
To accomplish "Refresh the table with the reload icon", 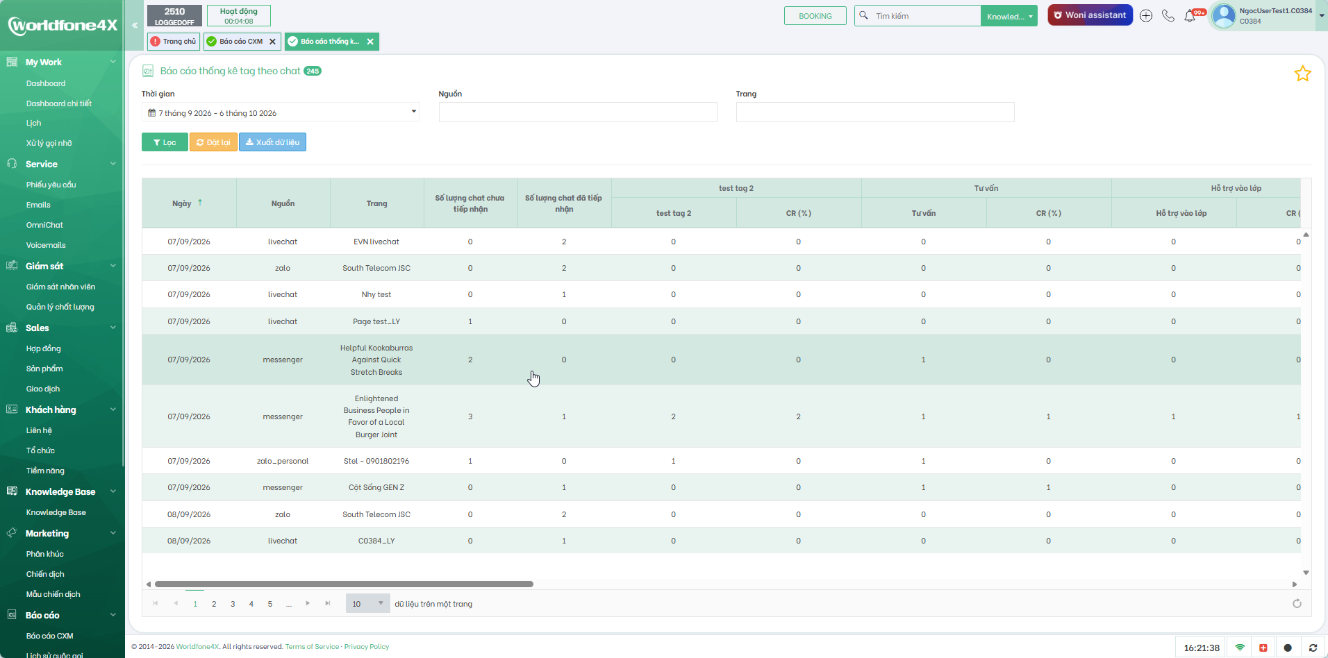I will [x=1297, y=604].
